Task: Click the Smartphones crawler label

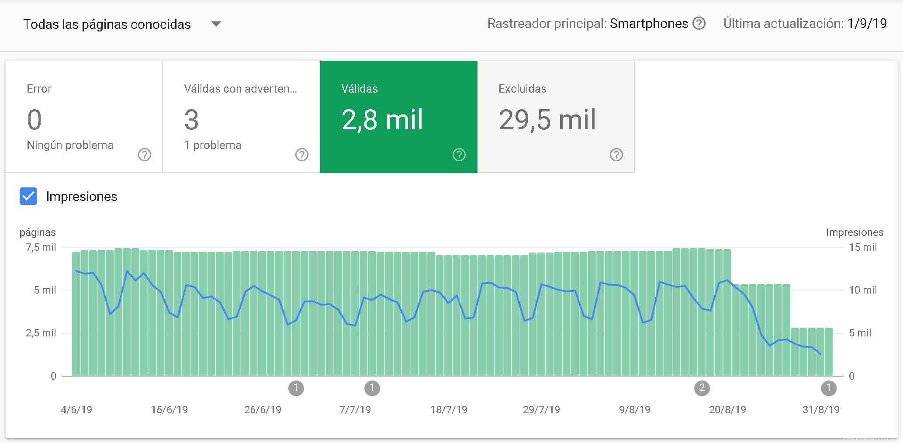Action: [649, 24]
